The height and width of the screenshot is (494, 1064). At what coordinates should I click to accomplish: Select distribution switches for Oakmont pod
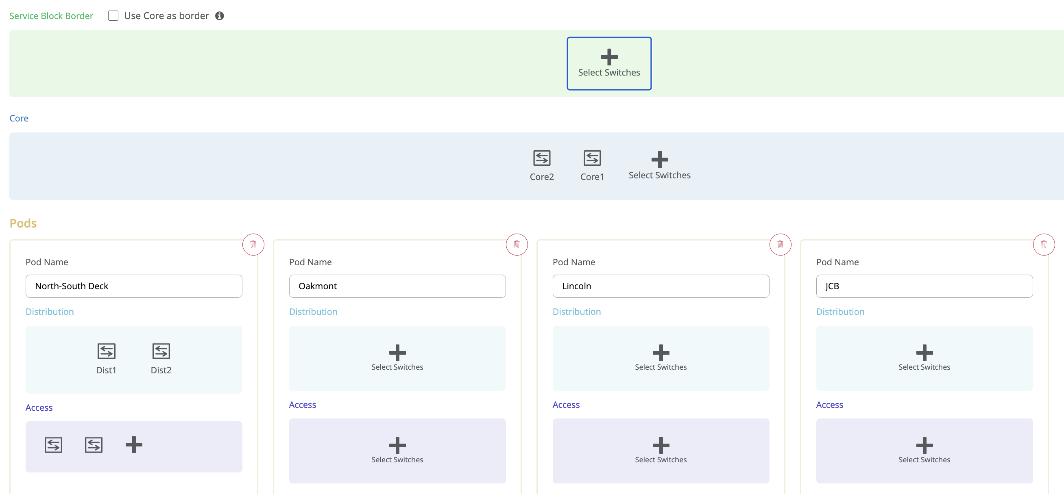tap(397, 357)
